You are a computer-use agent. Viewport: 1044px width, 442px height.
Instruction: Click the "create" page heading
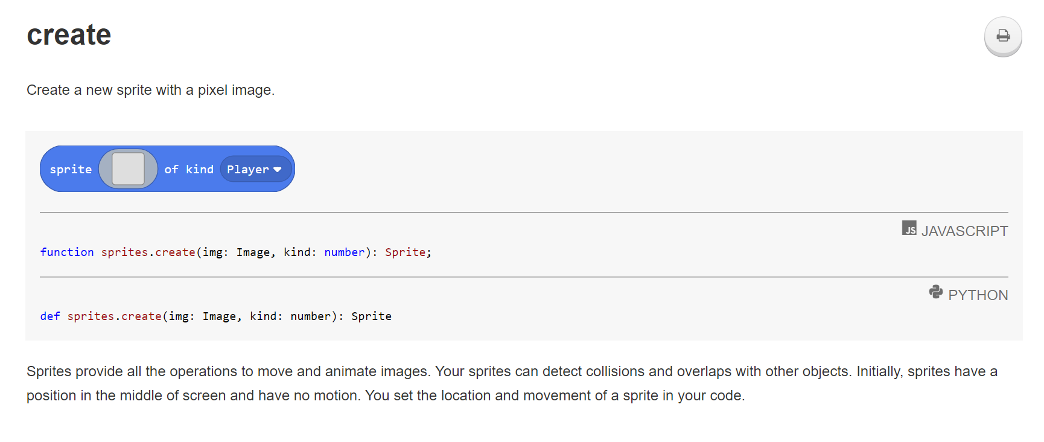pyautogui.click(x=69, y=35)
